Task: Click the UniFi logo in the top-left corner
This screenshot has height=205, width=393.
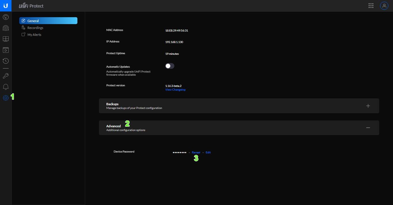Action: pos(5,6)
